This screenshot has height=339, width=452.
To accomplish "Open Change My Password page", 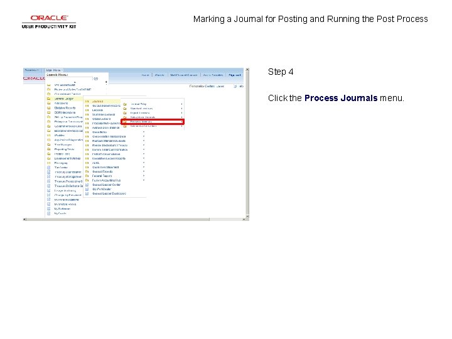I will (68, 195).
